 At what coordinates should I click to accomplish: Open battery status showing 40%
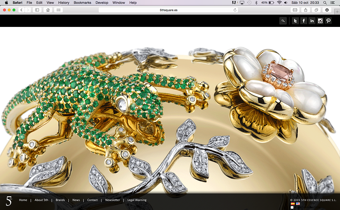[x=267, y=2]
